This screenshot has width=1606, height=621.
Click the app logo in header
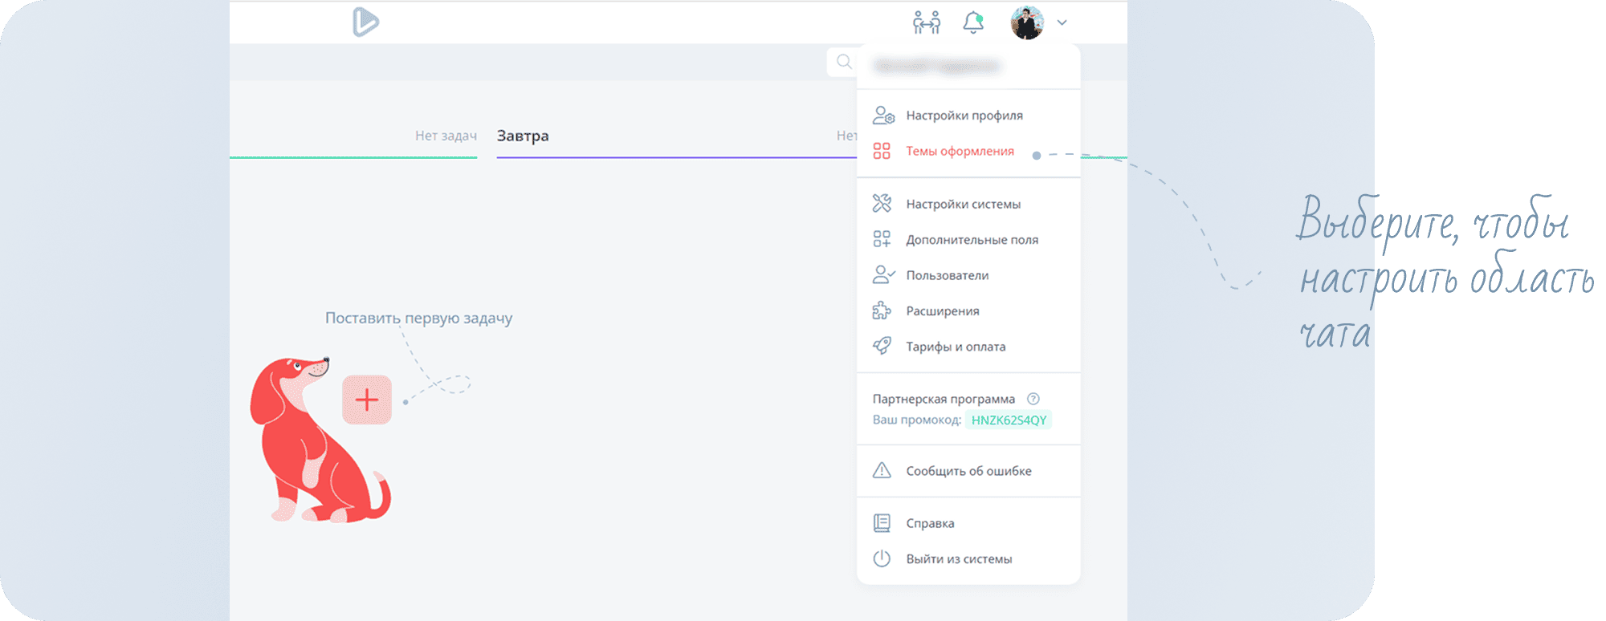coord(365,22)
